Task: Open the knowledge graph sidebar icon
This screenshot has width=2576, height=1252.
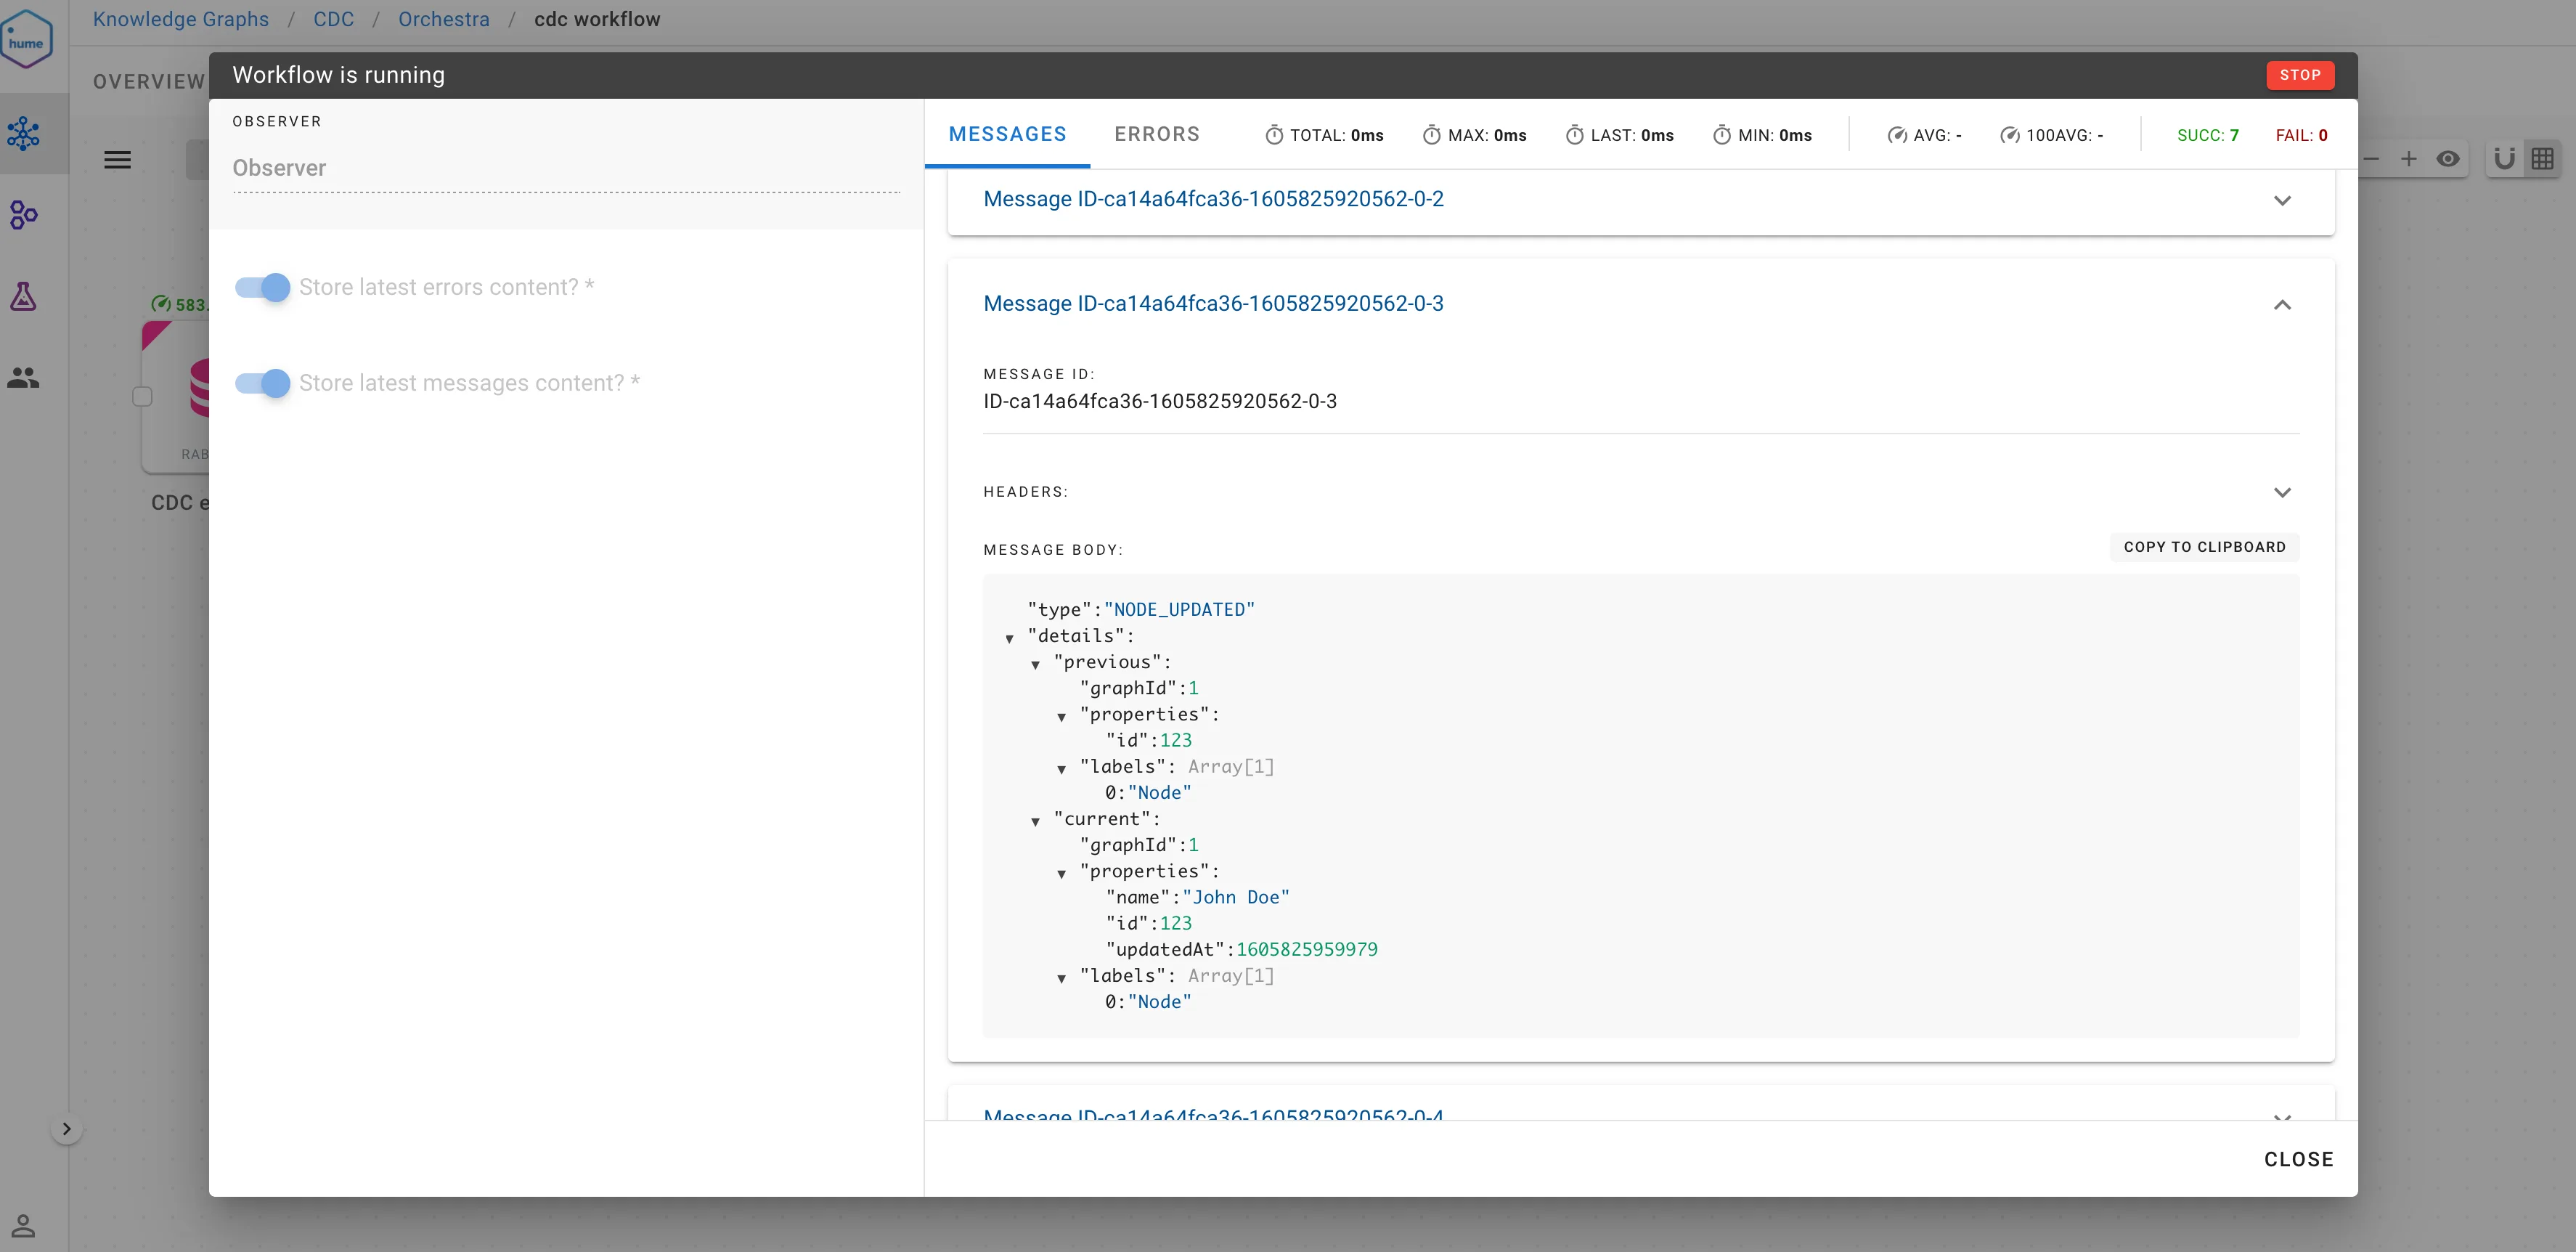Action: click(x=23, y=133)
